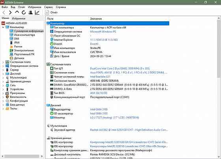Select the Дата / Время row
Viewport: 221px width, 159px height.
coord(108,56)
